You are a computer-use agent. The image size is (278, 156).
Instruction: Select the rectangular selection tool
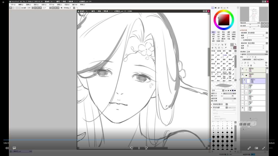click(212, 45)
